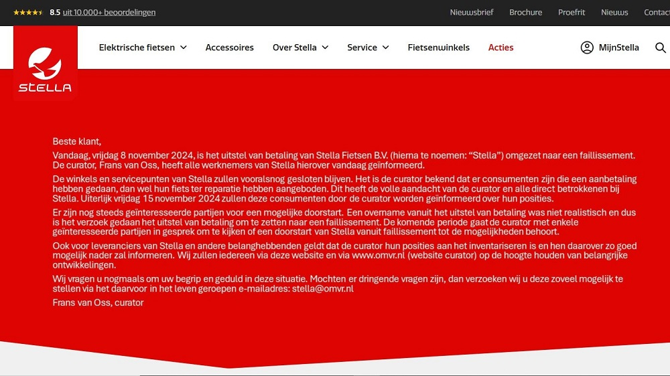Open the search magnifier icon

pos(660,48)
